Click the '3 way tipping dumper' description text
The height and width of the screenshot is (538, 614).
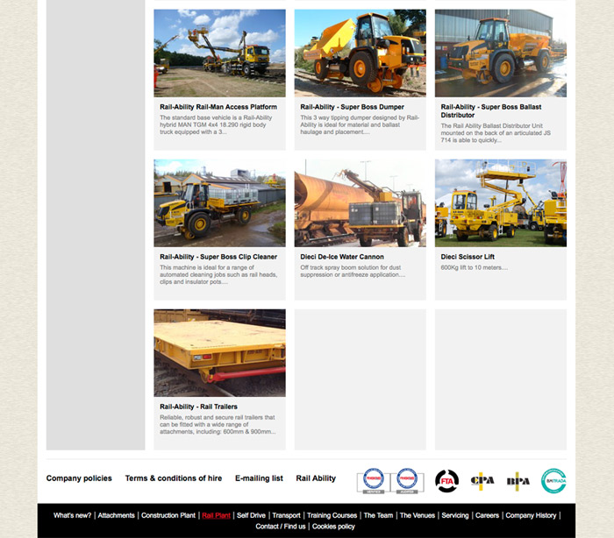click(x=360, y=124)
